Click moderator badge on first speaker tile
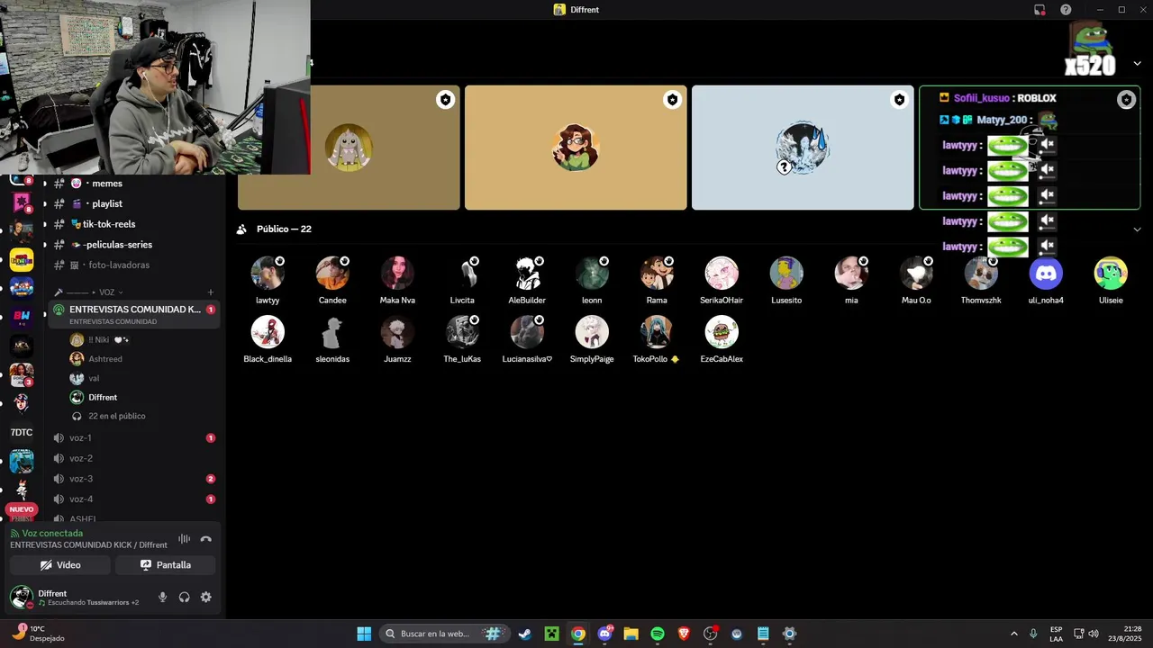This screenshot has height=648, width=1153. click(445, 100)
